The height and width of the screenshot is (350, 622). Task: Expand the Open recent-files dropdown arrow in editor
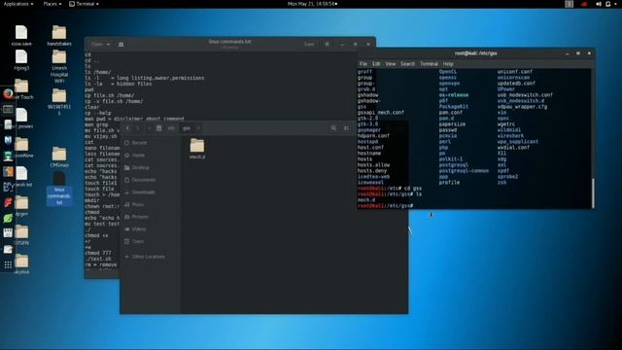click(x=108, y=44)
